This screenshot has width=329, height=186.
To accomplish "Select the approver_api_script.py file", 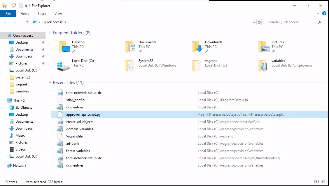I will click(x=189, y=115).
